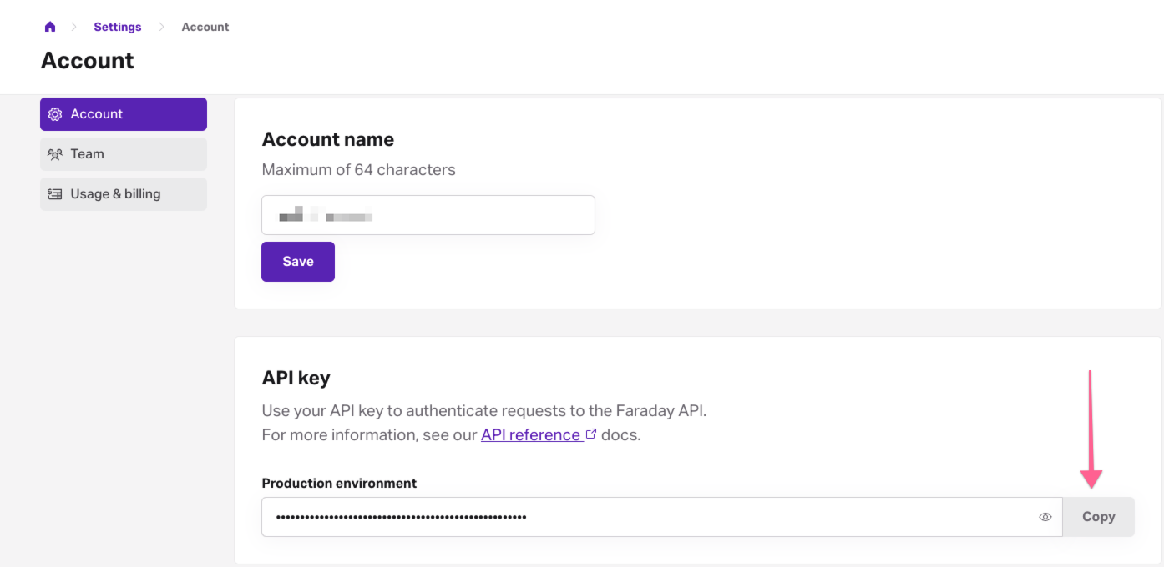The image size is (1164, 567).
Task: Click the Account page title heading
Action: click(x=88, y=61)
